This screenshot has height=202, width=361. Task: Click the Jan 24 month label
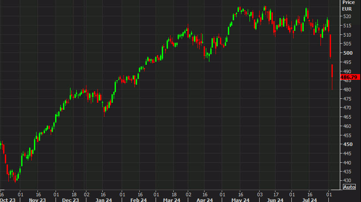(104, 200)
